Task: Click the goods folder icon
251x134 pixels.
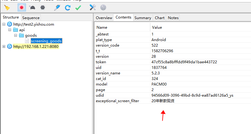Action: (21, 35)
